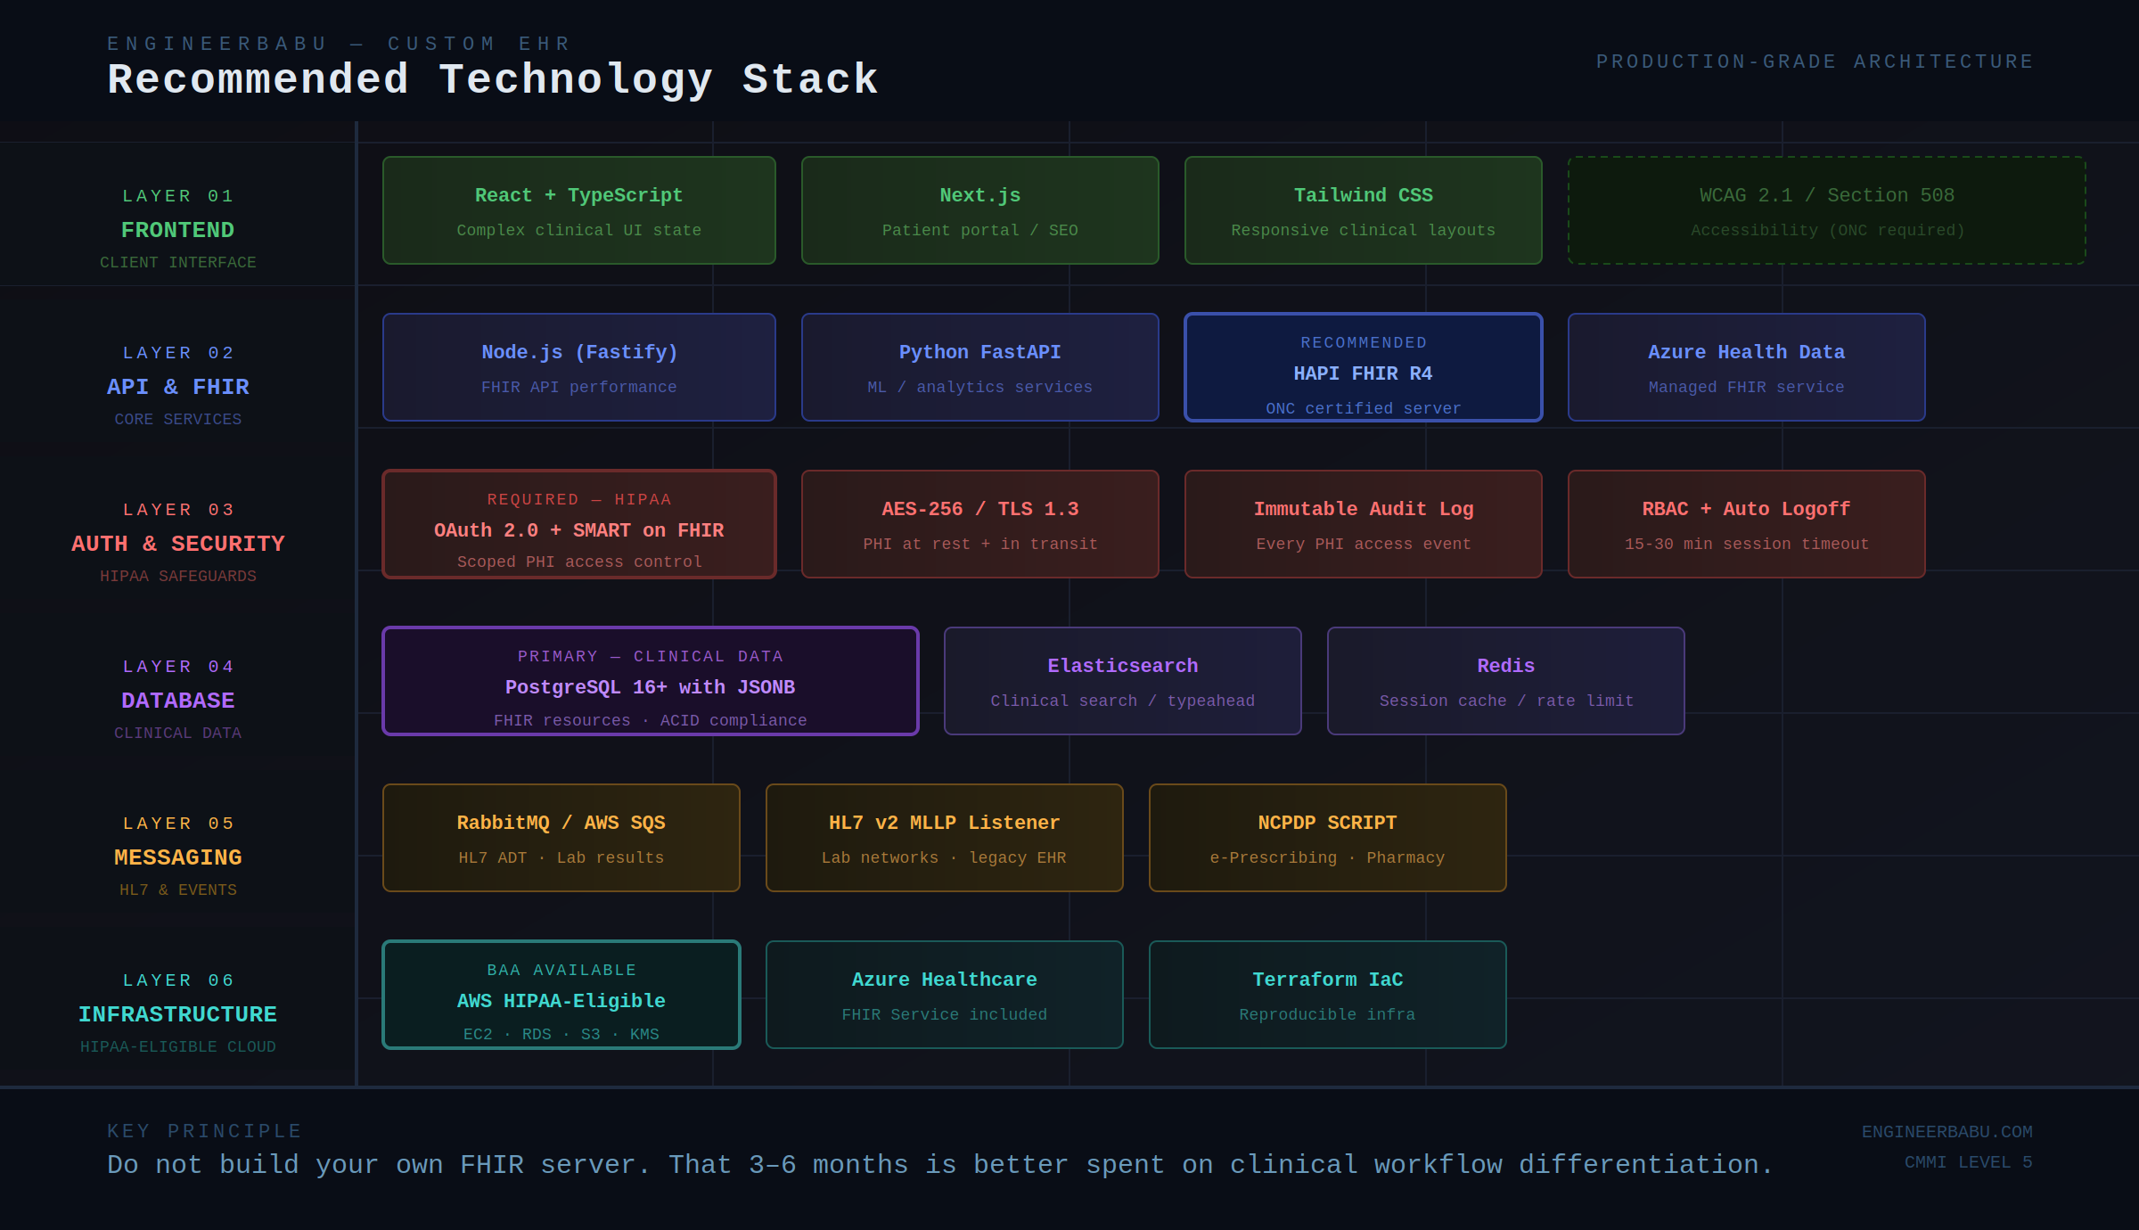Click the 'Managed FHIR service' text

[x=1747, y=387]
